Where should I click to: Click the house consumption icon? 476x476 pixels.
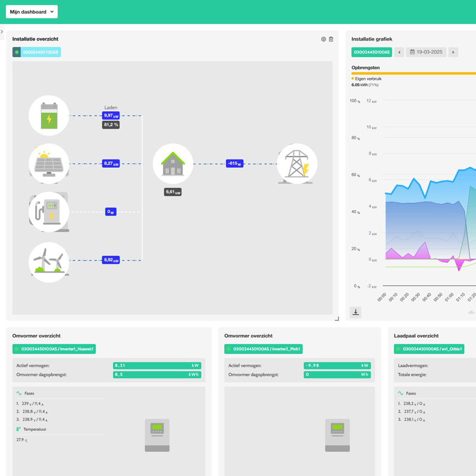coord(173,164)
